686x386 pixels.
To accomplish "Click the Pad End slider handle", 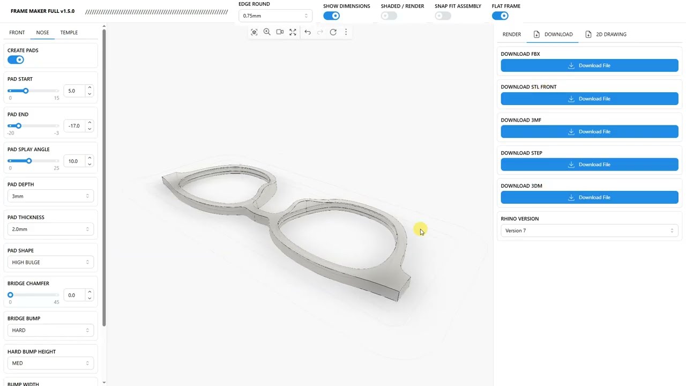I will click(18, 126).
